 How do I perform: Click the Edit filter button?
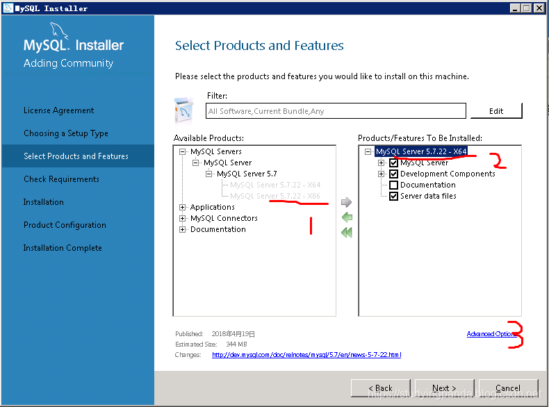click(x=496, y=111)
